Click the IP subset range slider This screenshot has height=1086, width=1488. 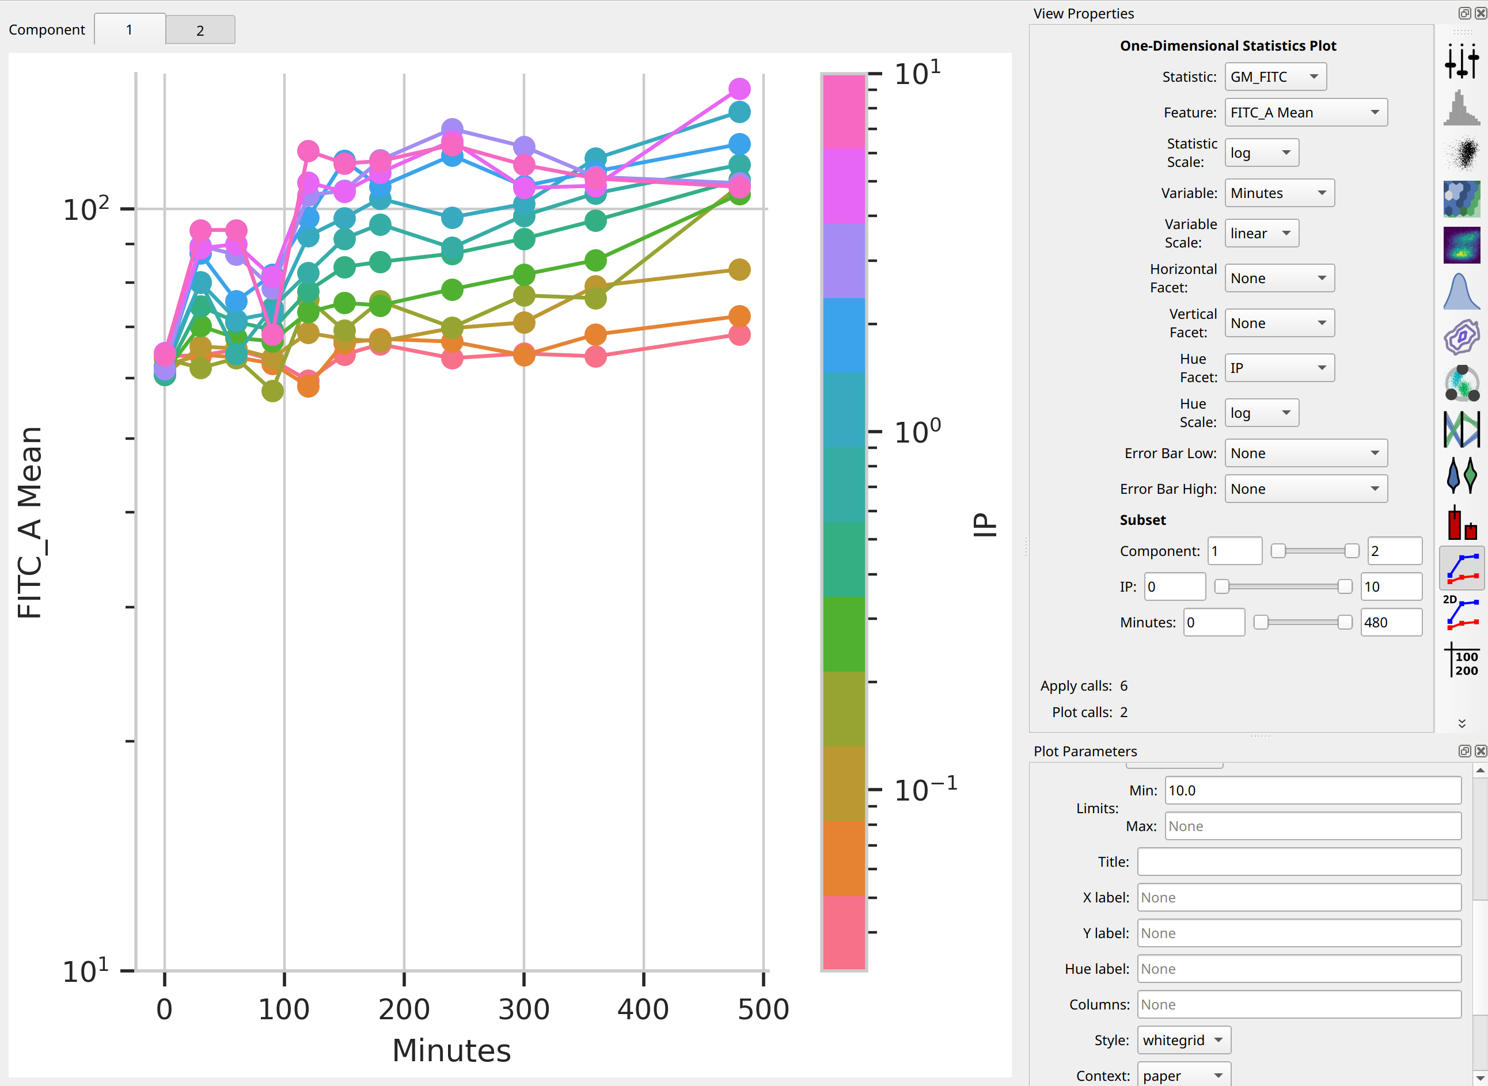(x=1283, y=586)
